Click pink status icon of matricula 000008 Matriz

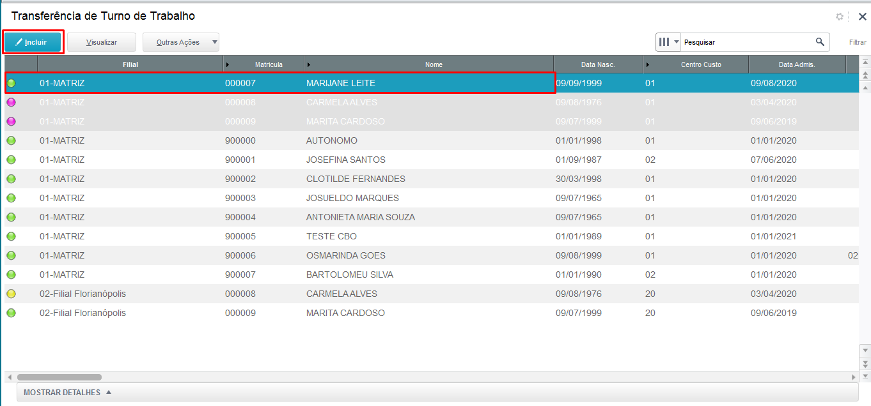coord(11,102)
